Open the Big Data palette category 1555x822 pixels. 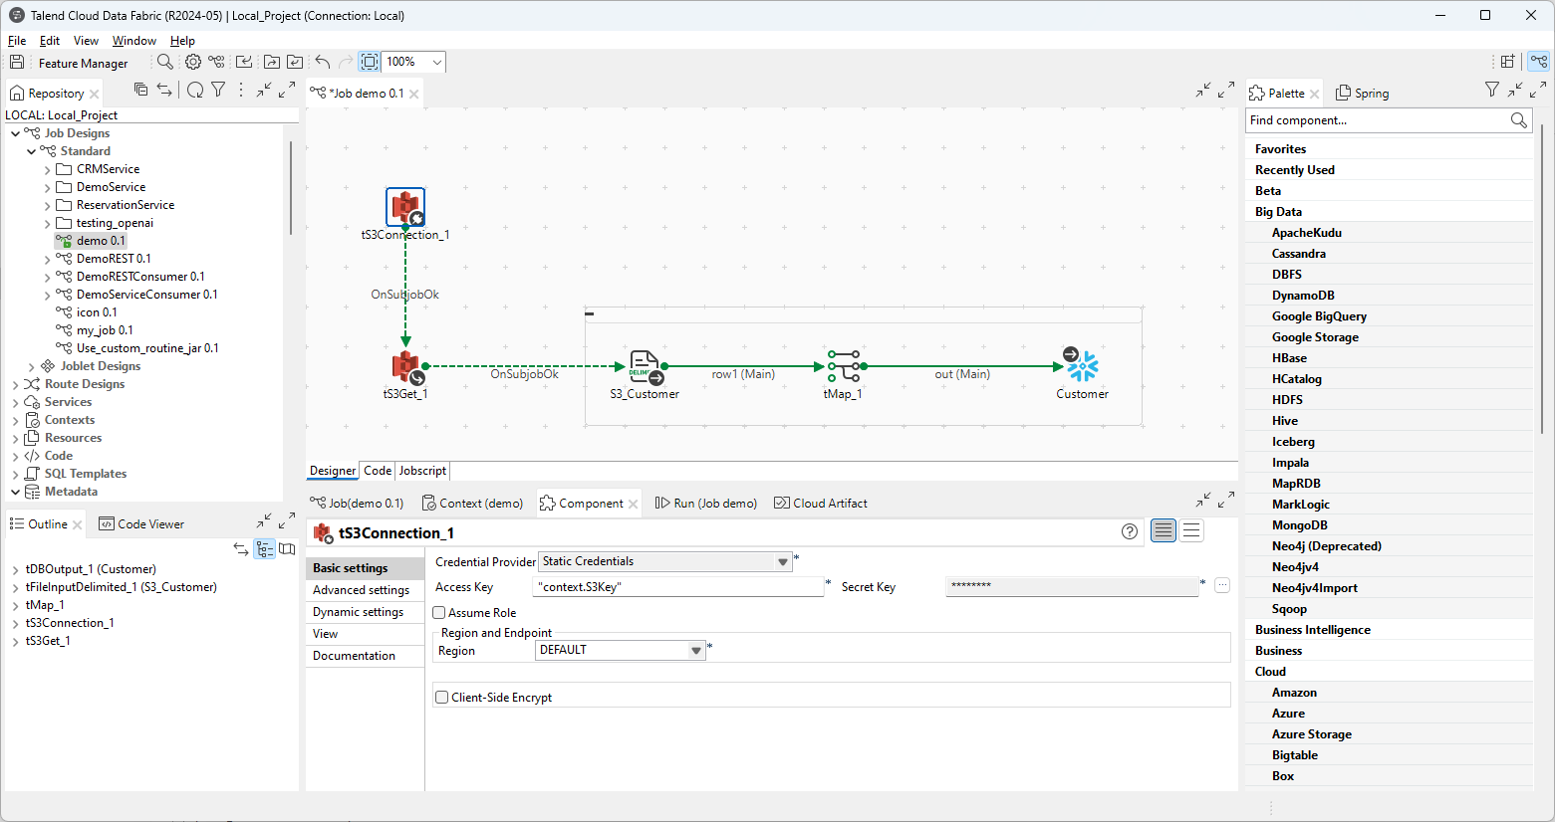click(x=1278, y=212)
